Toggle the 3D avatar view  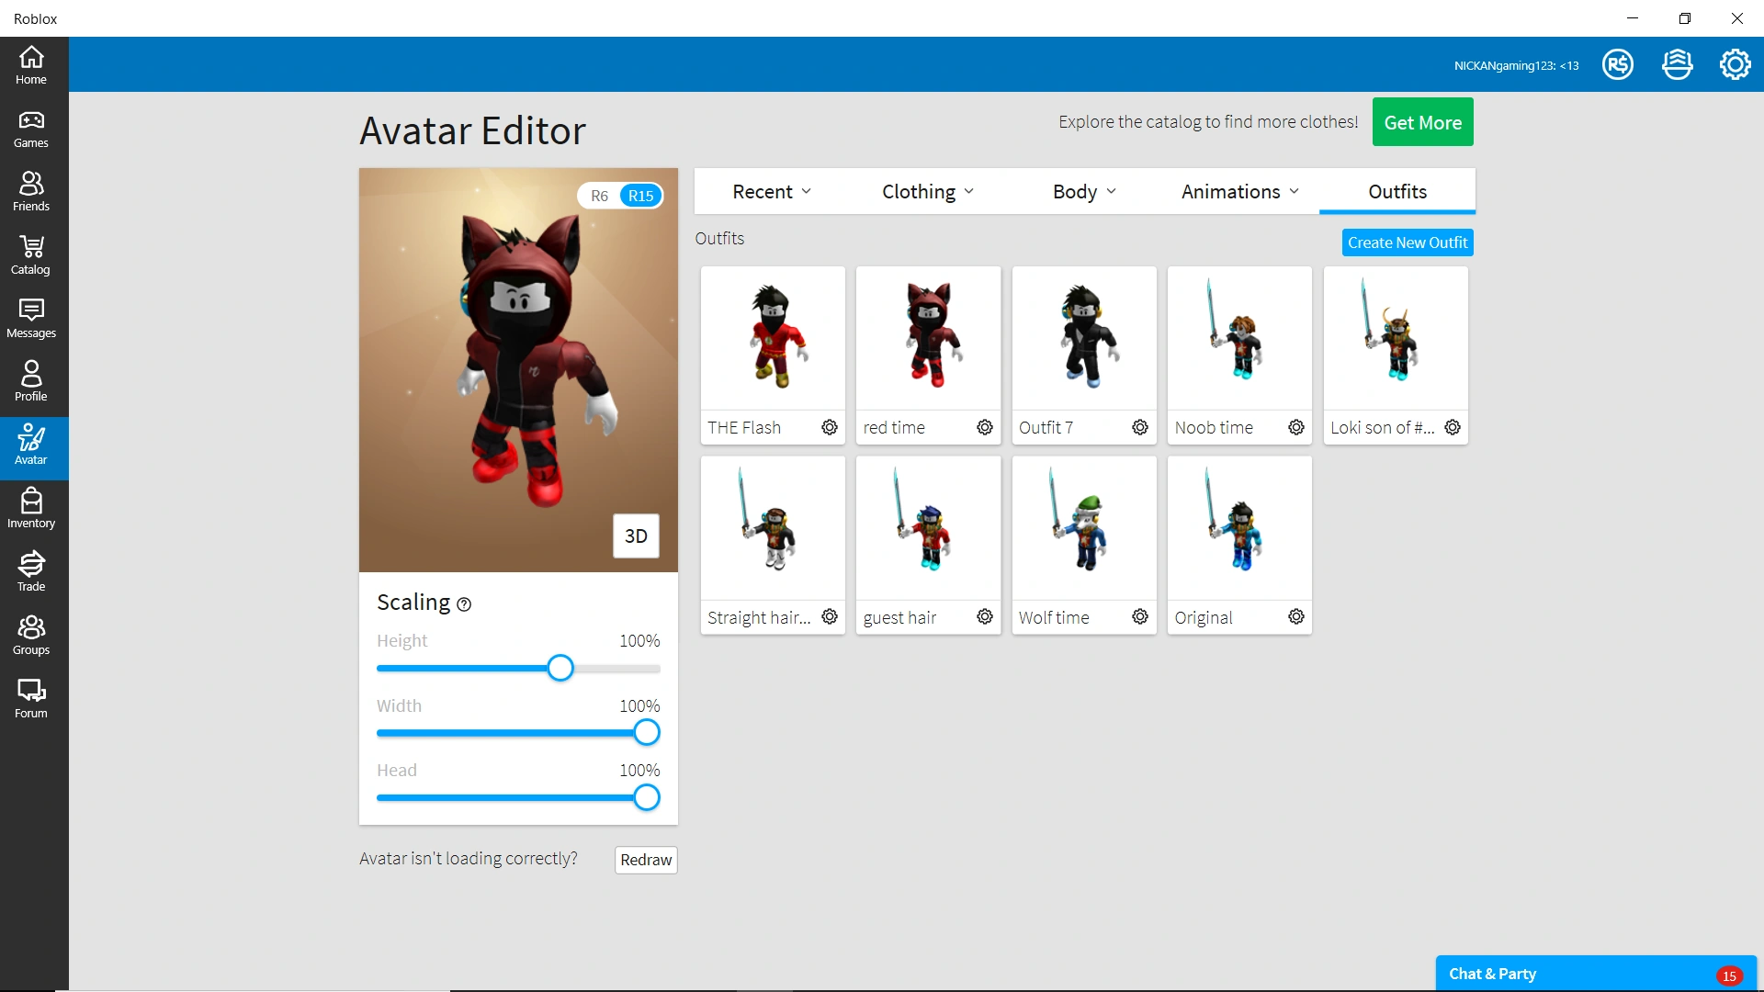click(x=636, y=535)
